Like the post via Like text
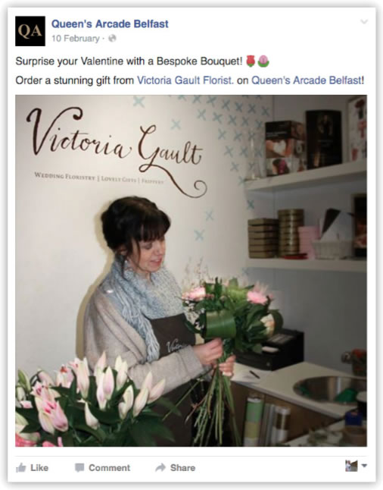 pyautogui.click(x=39, y=468)
